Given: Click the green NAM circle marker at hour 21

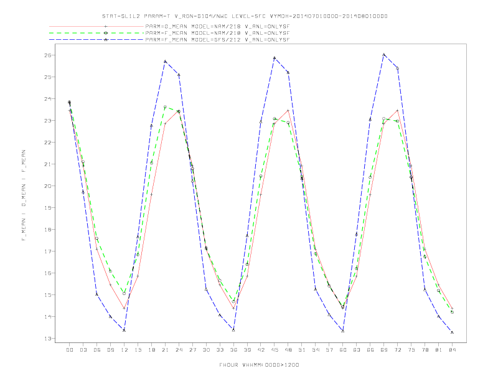Looking at the screenshot, I should [165, 107].
